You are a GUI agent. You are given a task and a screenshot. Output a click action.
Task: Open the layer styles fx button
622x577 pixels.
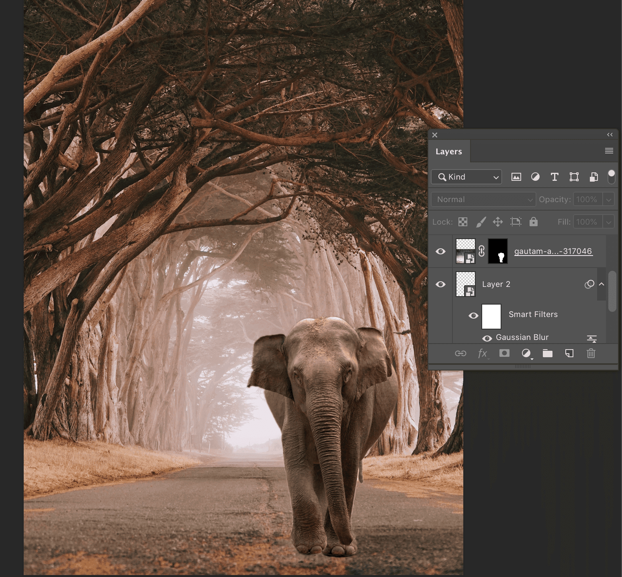point(483,353)
